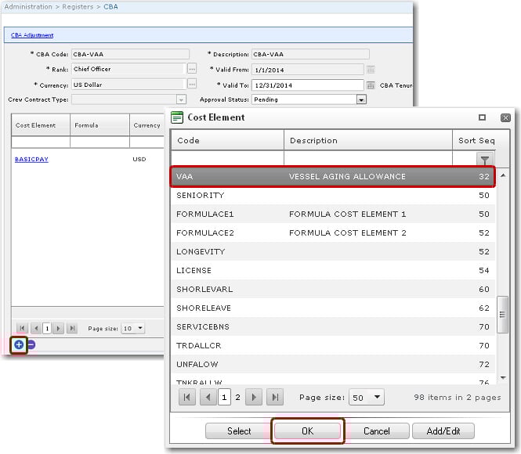The image size is (521, 454).
Task: Click the Currency lookup ellipsis button
Action: (192, 85)
